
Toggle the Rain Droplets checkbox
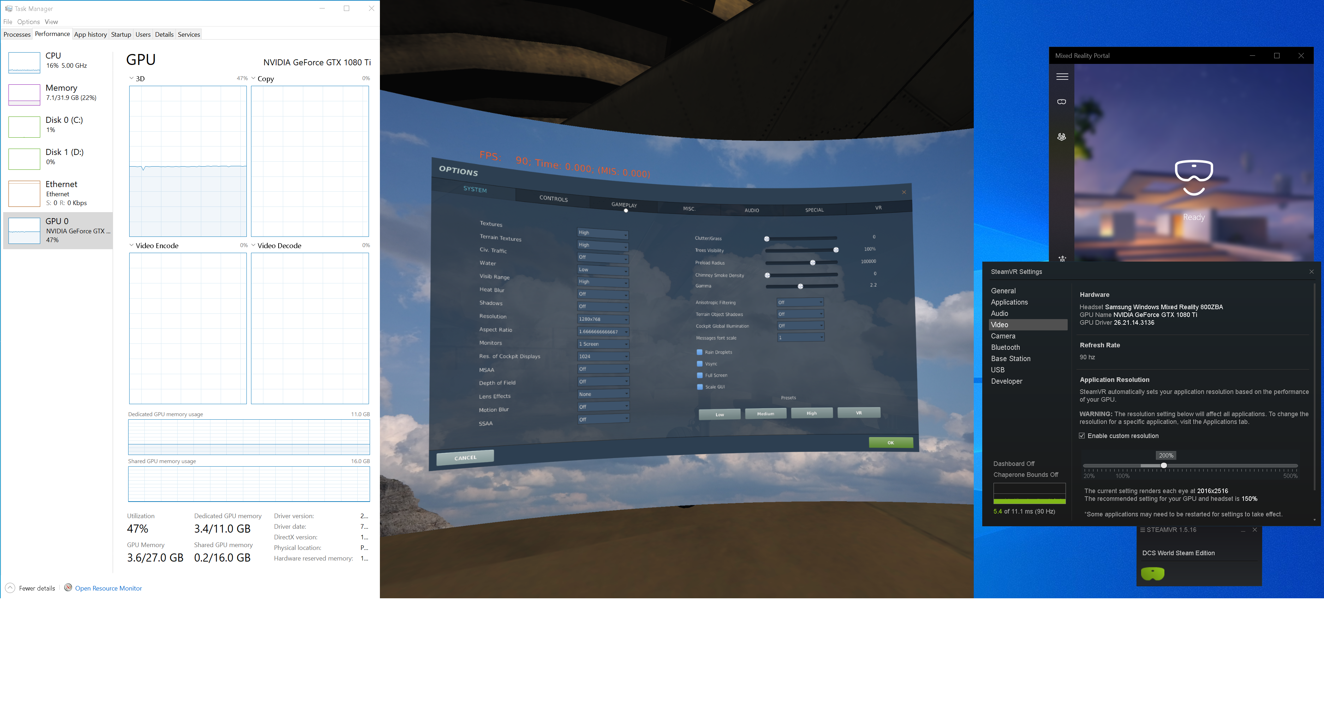699,352
